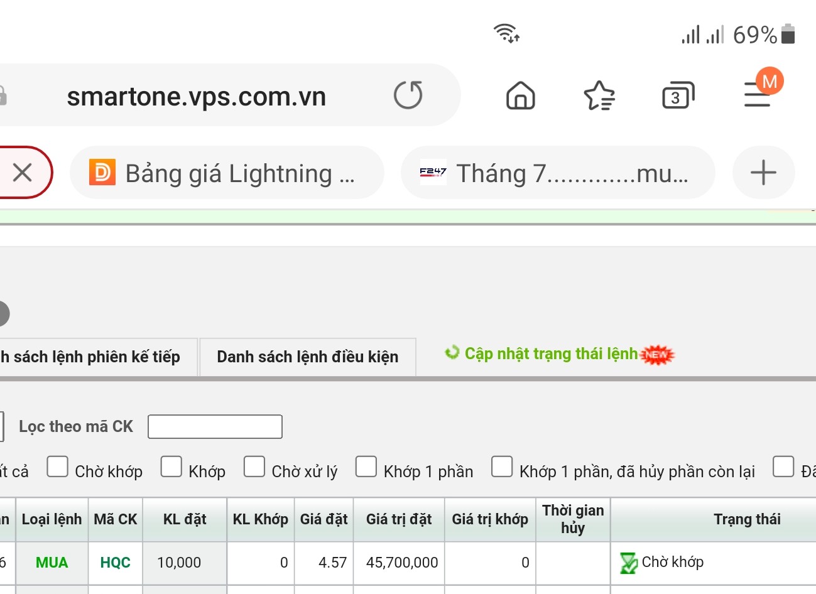This screenshot has width=816, height=594.
Task: Click Chờ khớp status text in HQC row
Action: 673,562
